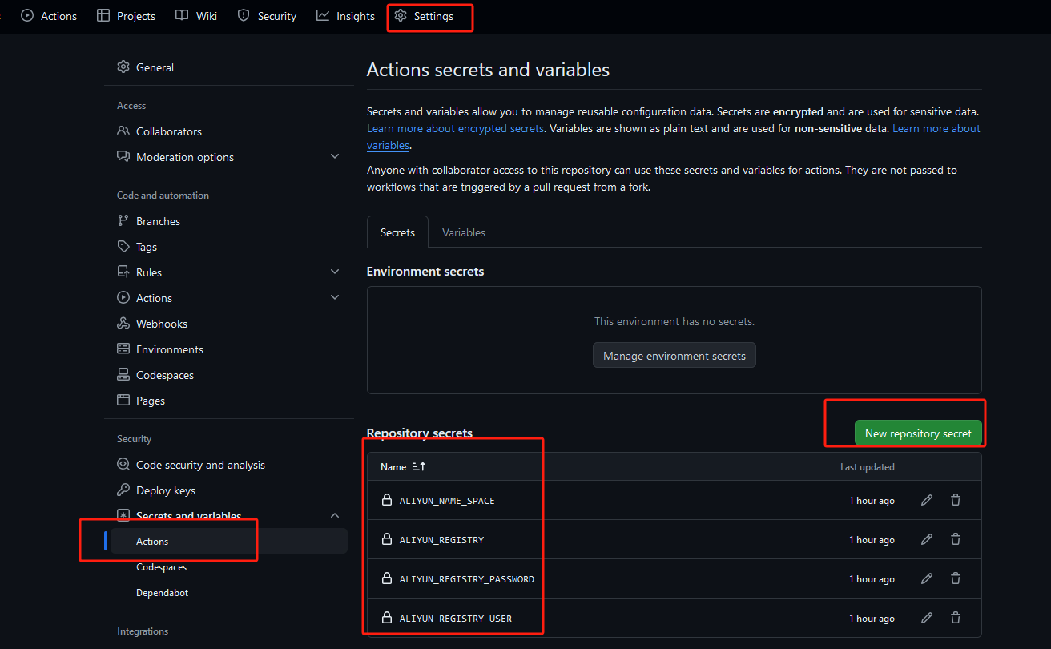Switch to the Variables tab
This screenshot has height=649, width=1051.
click(464, 232)
